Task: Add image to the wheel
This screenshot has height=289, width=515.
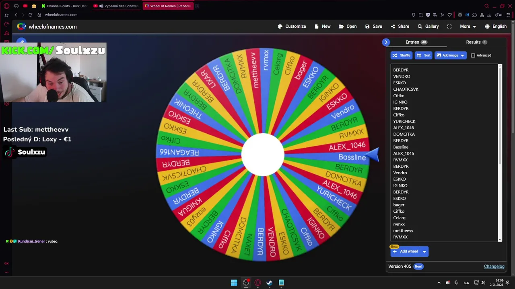Action: tap(447, 55)
